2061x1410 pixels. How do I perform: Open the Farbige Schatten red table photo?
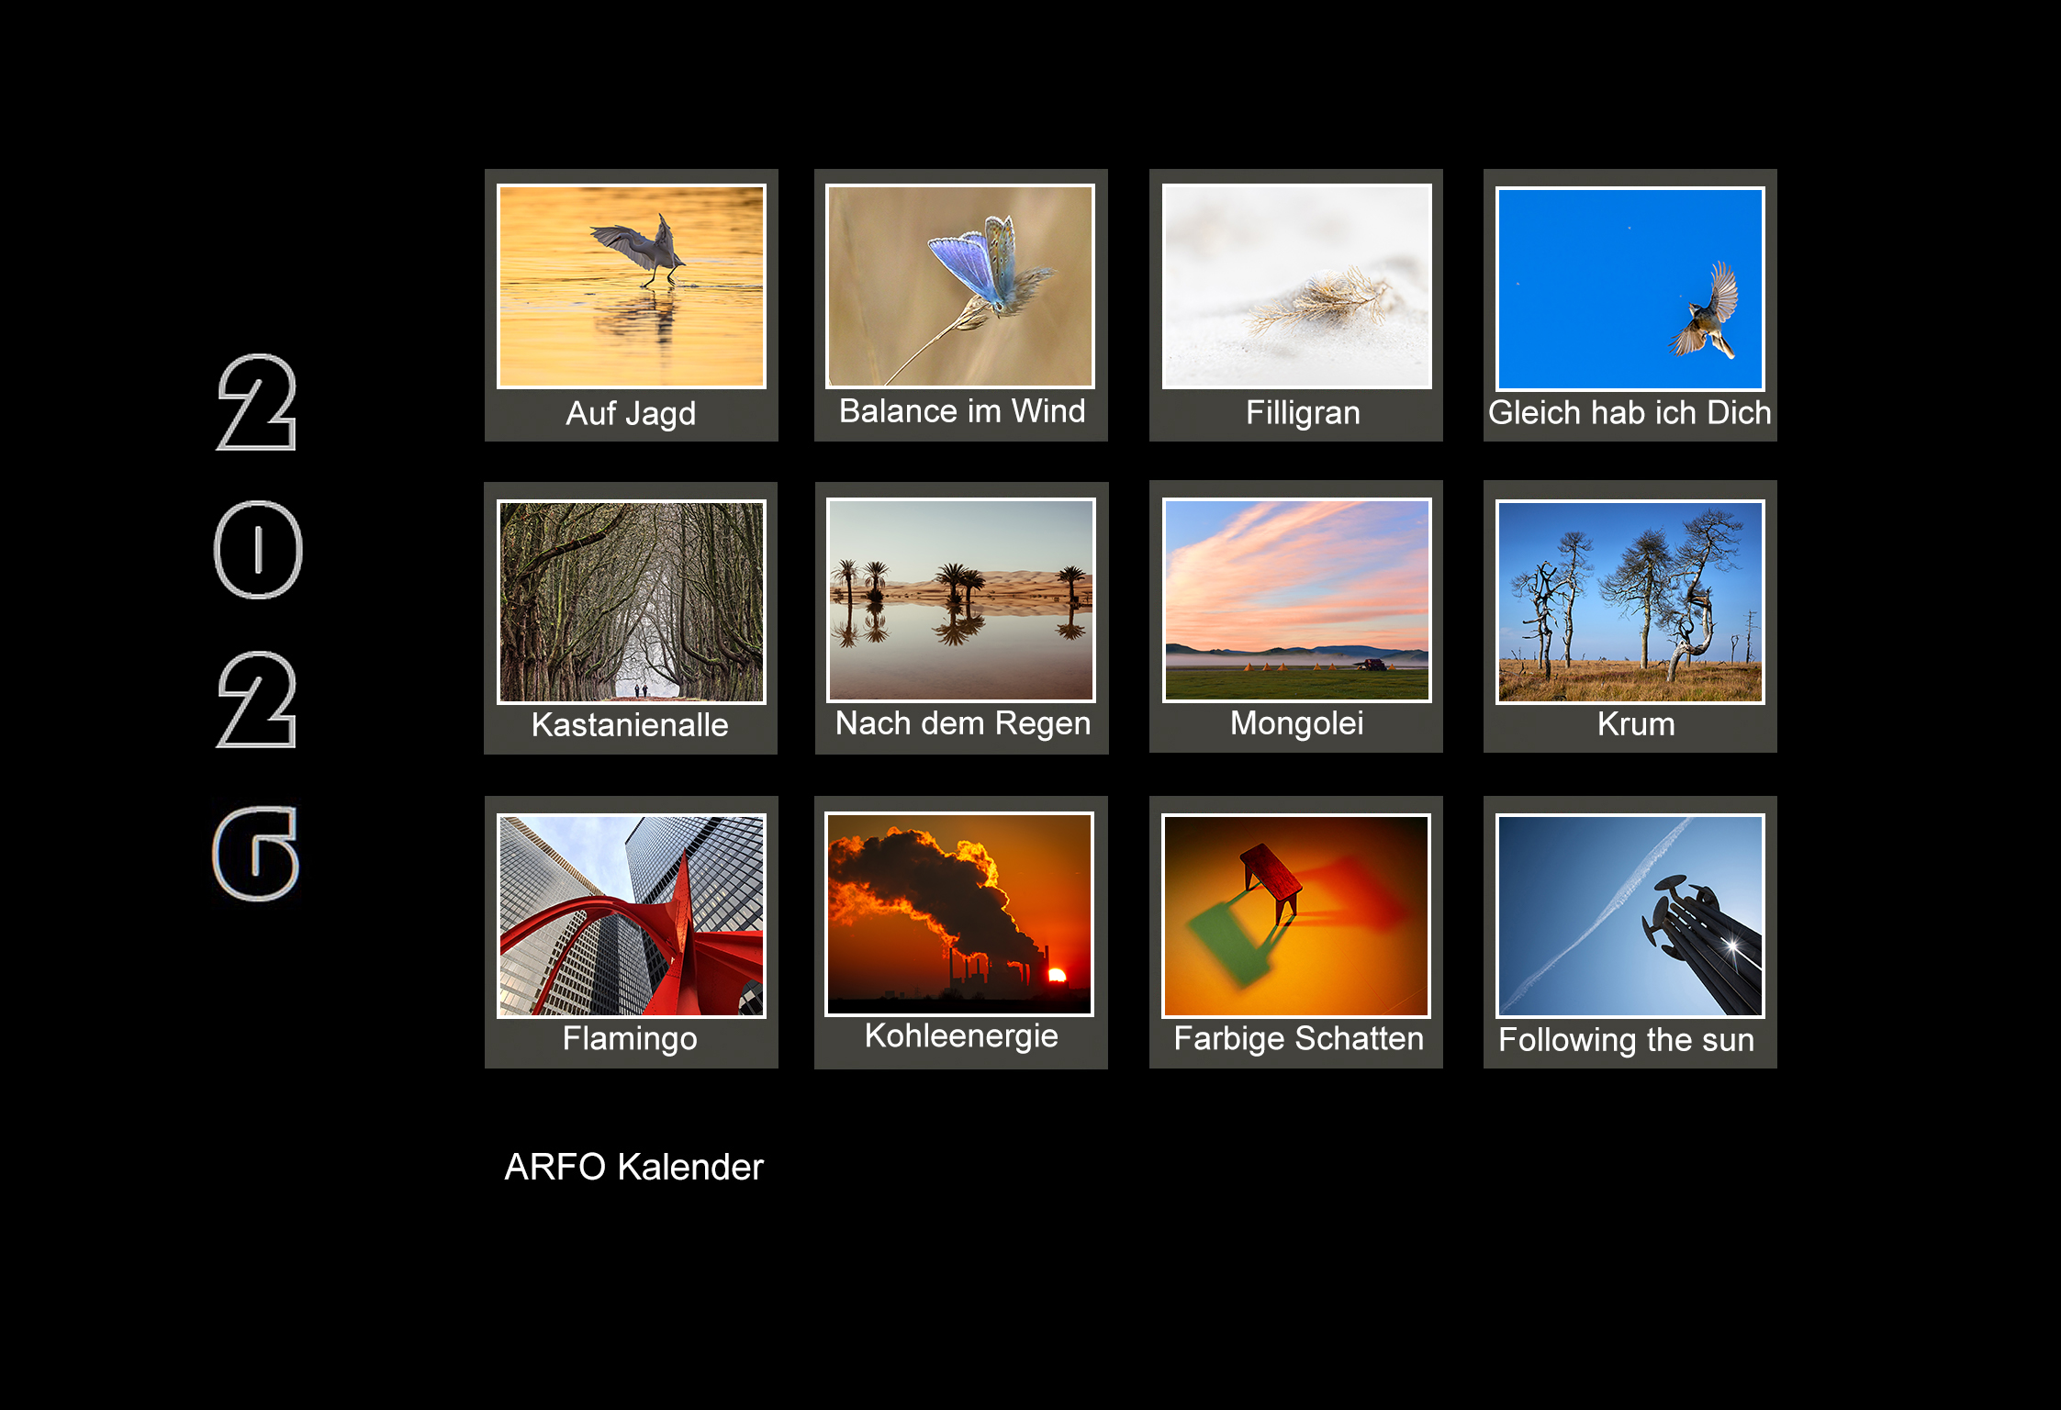click(x=1296, y=915)
